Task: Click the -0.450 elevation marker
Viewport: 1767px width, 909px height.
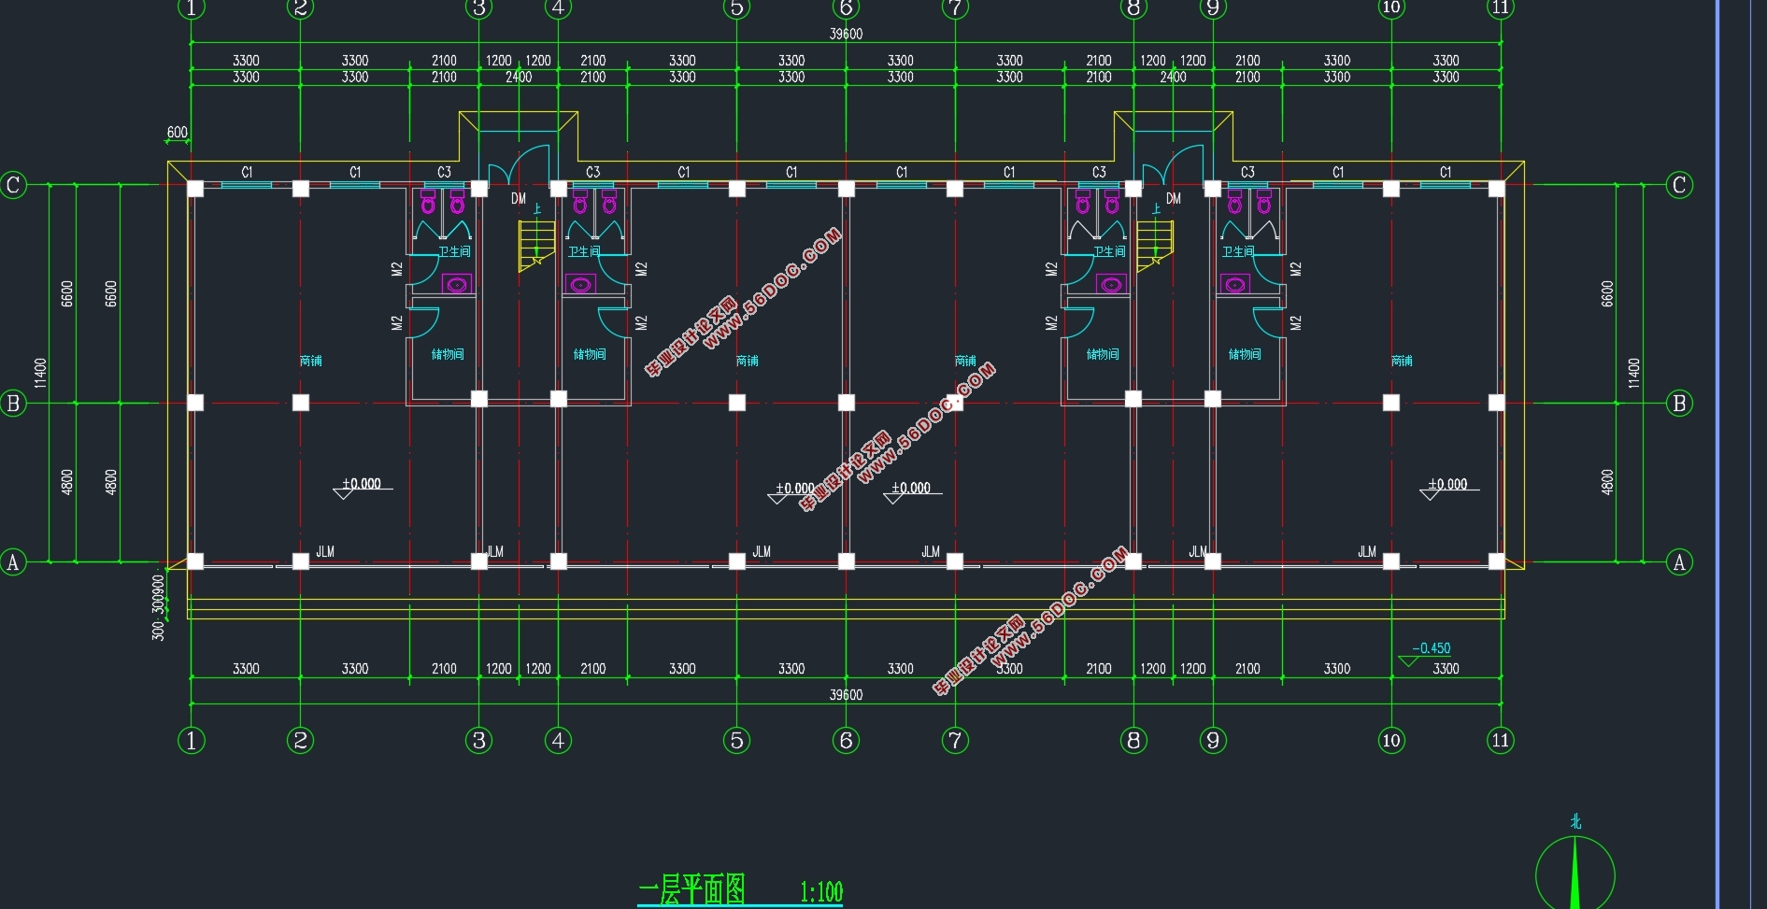Action: click(1430, 649)
